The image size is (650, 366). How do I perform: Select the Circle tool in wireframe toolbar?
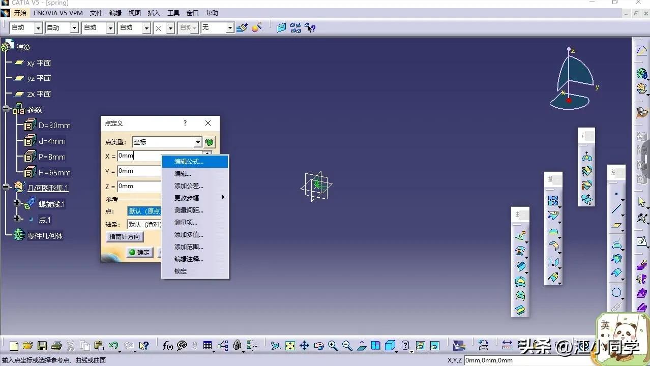click(616, 292)
